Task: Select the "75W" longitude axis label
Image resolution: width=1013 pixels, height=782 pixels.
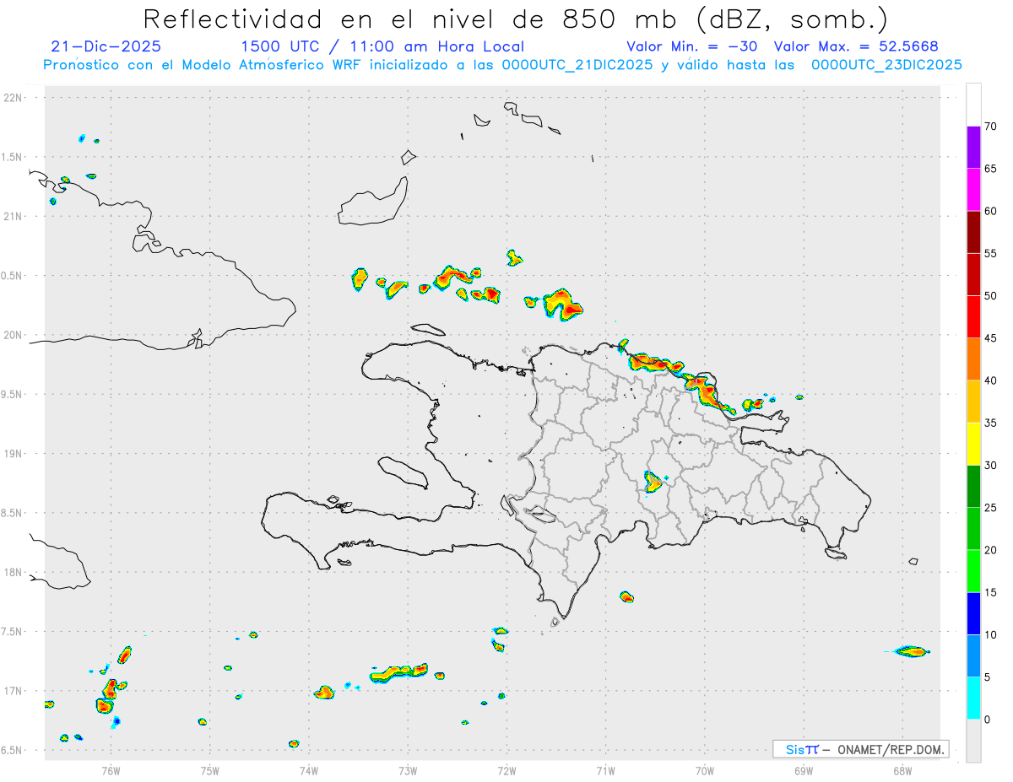Action: pyautogui.click(x=209, y=770)
